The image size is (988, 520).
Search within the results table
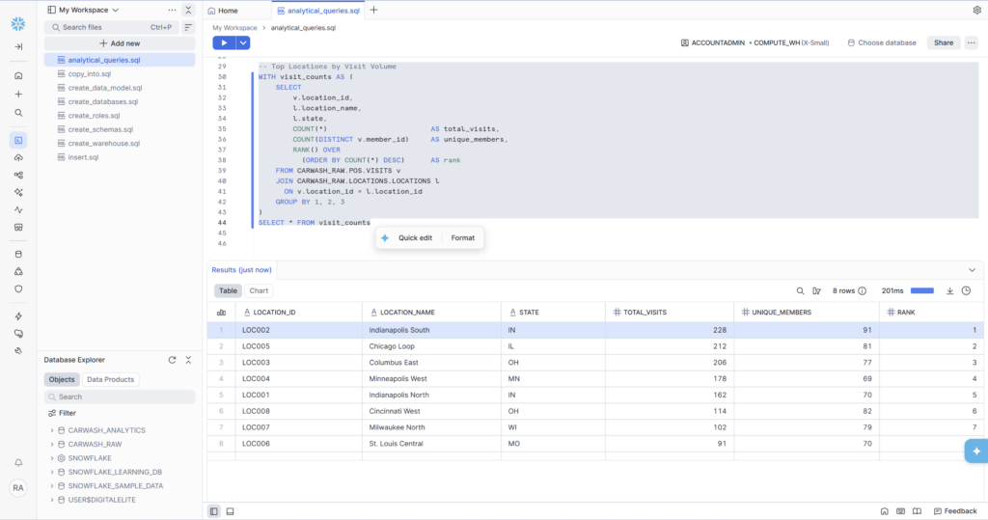800,290
